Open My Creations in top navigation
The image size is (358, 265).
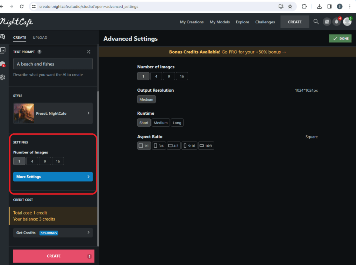tap(192, 22)
